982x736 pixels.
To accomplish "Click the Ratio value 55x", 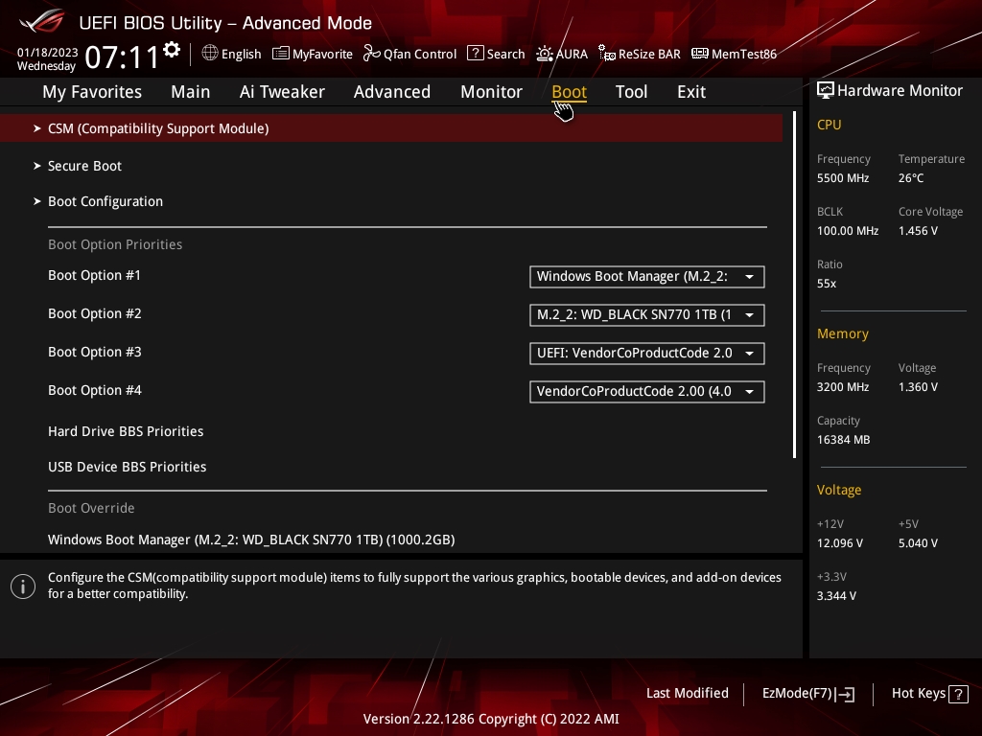I will tap(826, 284).
